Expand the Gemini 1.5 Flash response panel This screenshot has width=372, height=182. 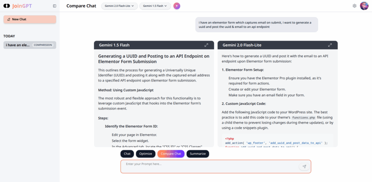206,45
